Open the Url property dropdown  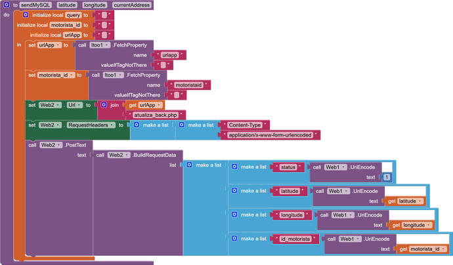[79, 105]
